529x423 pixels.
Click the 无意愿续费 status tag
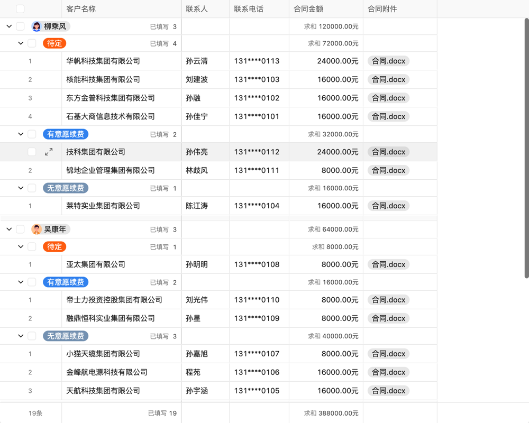tap(65, 188)
